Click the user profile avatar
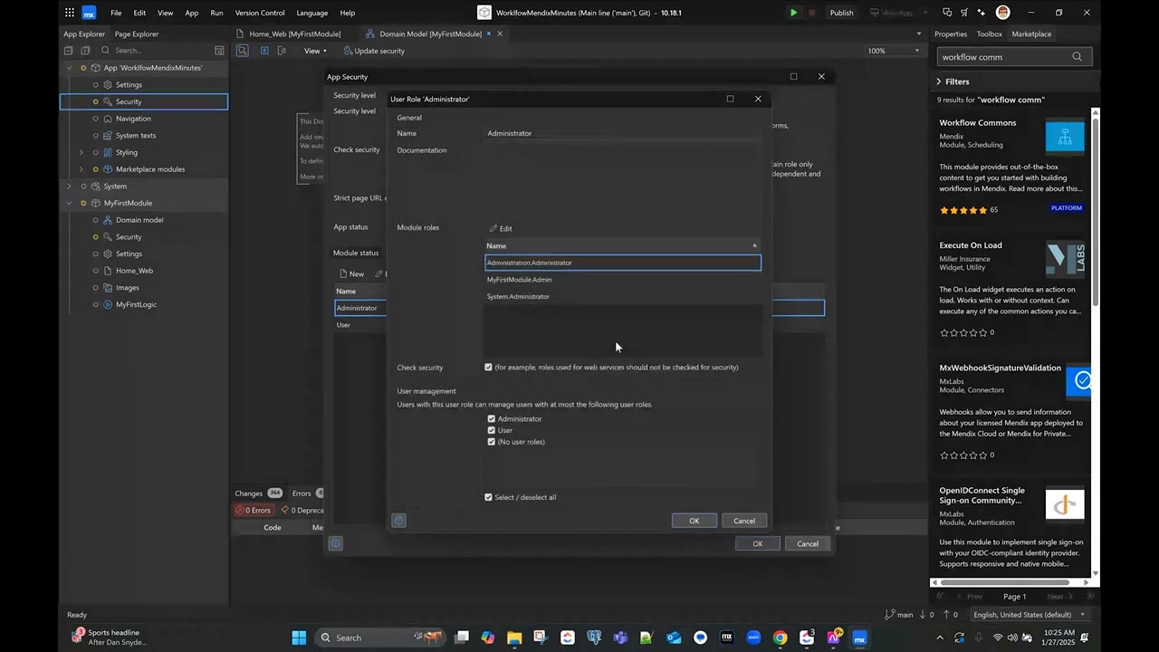The width and height of the screenshot is (1159, 652). (x=1002, y=13)
